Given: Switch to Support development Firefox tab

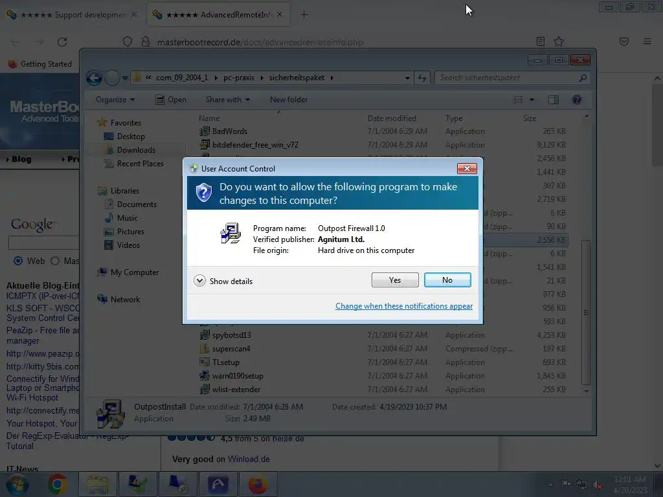Looking at the screenshot, I should point(73,15).
